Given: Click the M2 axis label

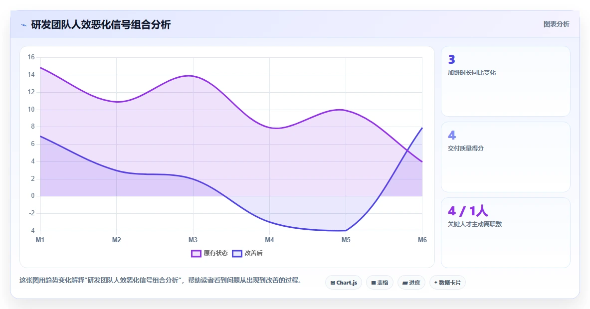Looking at the screenshot, I should (116, 240).
